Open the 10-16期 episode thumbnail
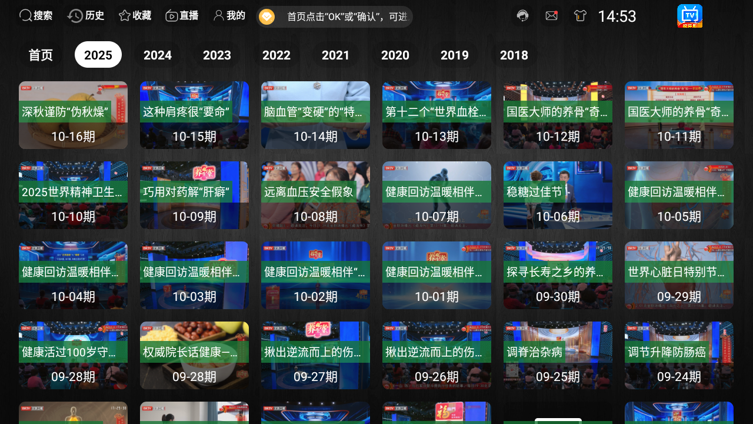 click(73, 115)
